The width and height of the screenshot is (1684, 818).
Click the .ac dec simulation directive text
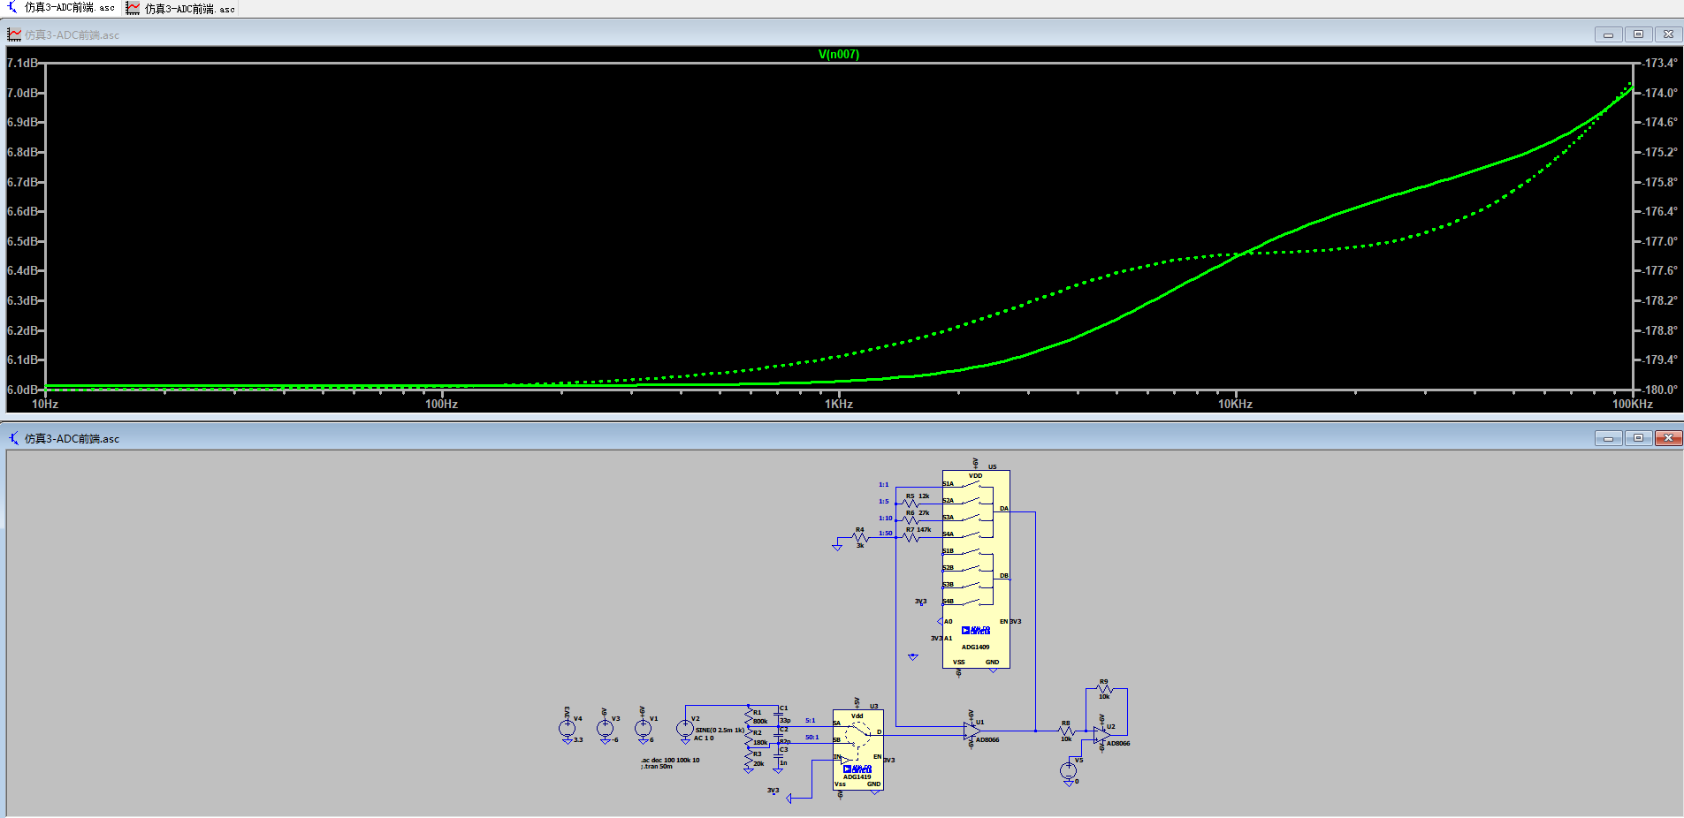pyautogui.click(x=671, y=760)
